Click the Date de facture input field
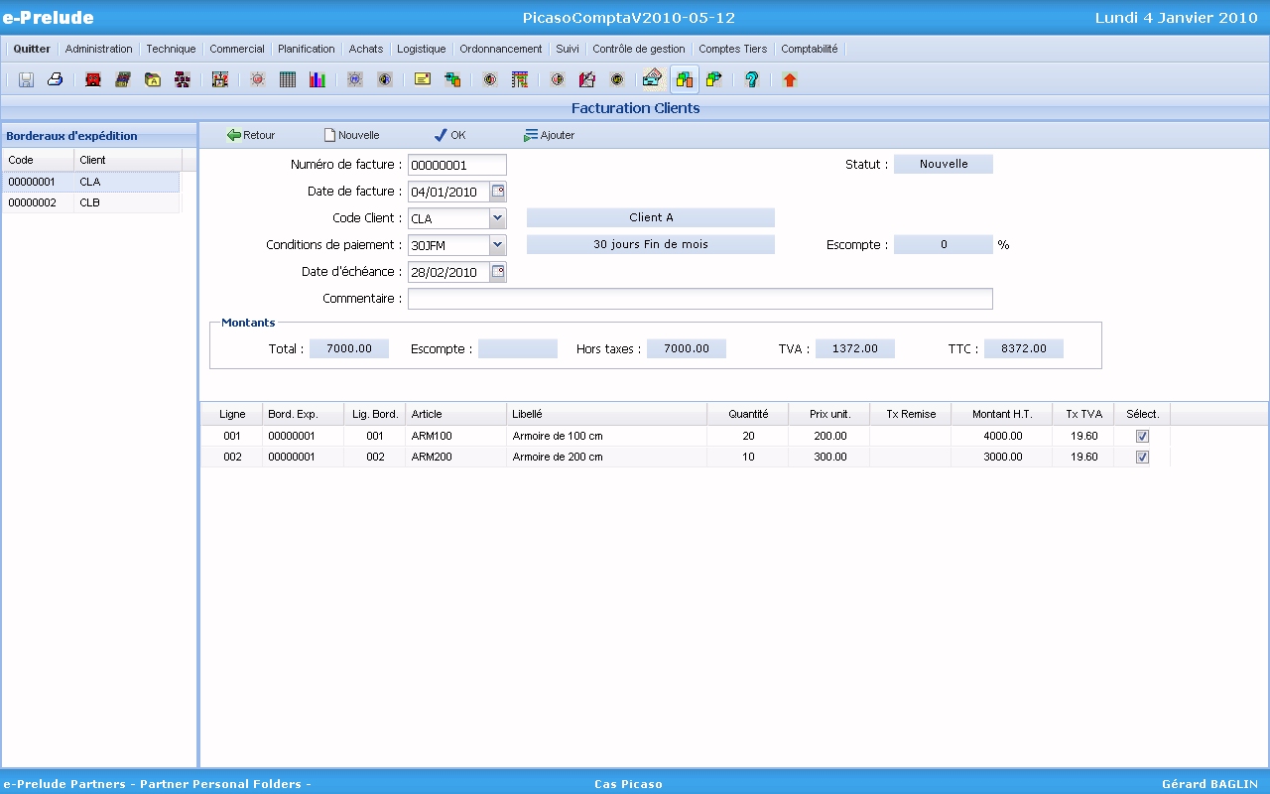1270x794 pixels. pyautogui.click(x=449, y=192)
